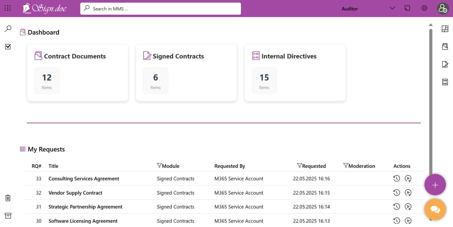
Task: Open Consulting Services Agreement request
Action: click(84, 179)
